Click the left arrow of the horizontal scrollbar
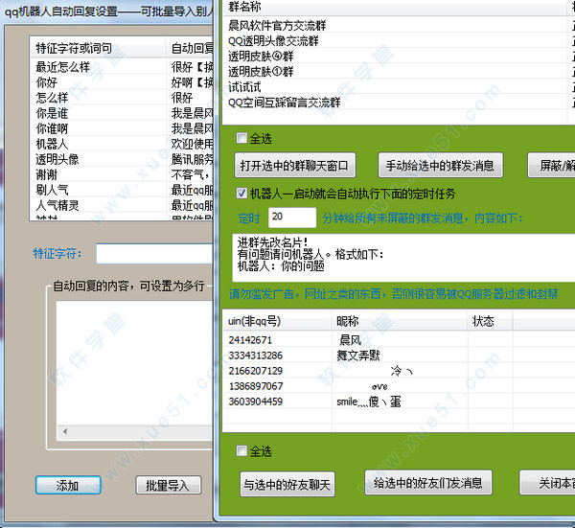 pos(65,431)
